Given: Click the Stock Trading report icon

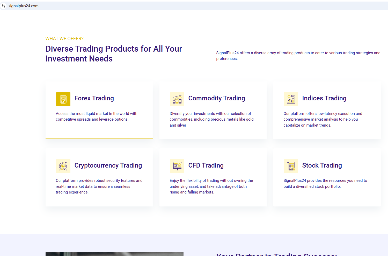Looking at the screenshot, I should tap(291, 166).
